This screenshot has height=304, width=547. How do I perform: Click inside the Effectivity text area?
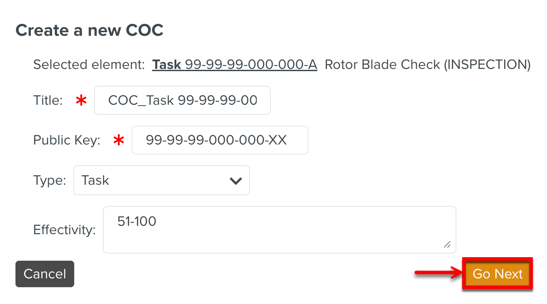click(x=279, y=230)
